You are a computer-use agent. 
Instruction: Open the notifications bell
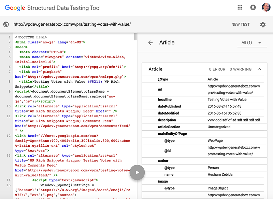(253, 8)
